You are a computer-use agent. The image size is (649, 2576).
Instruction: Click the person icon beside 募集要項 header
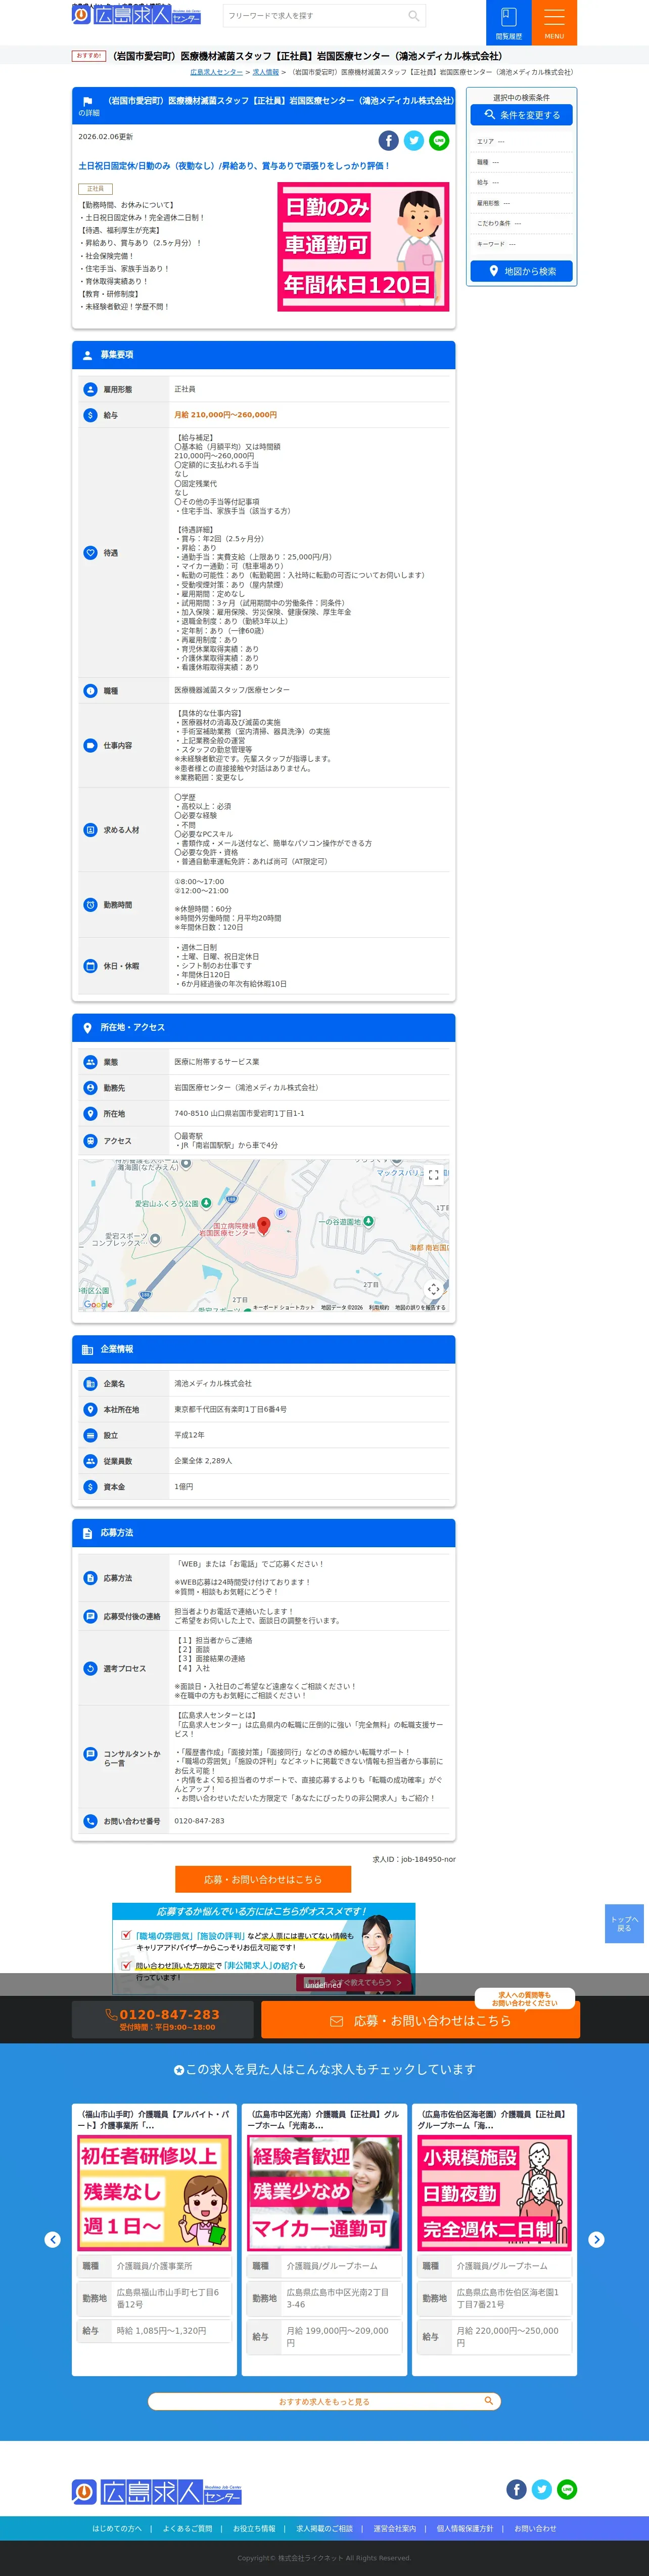[87, 355]
